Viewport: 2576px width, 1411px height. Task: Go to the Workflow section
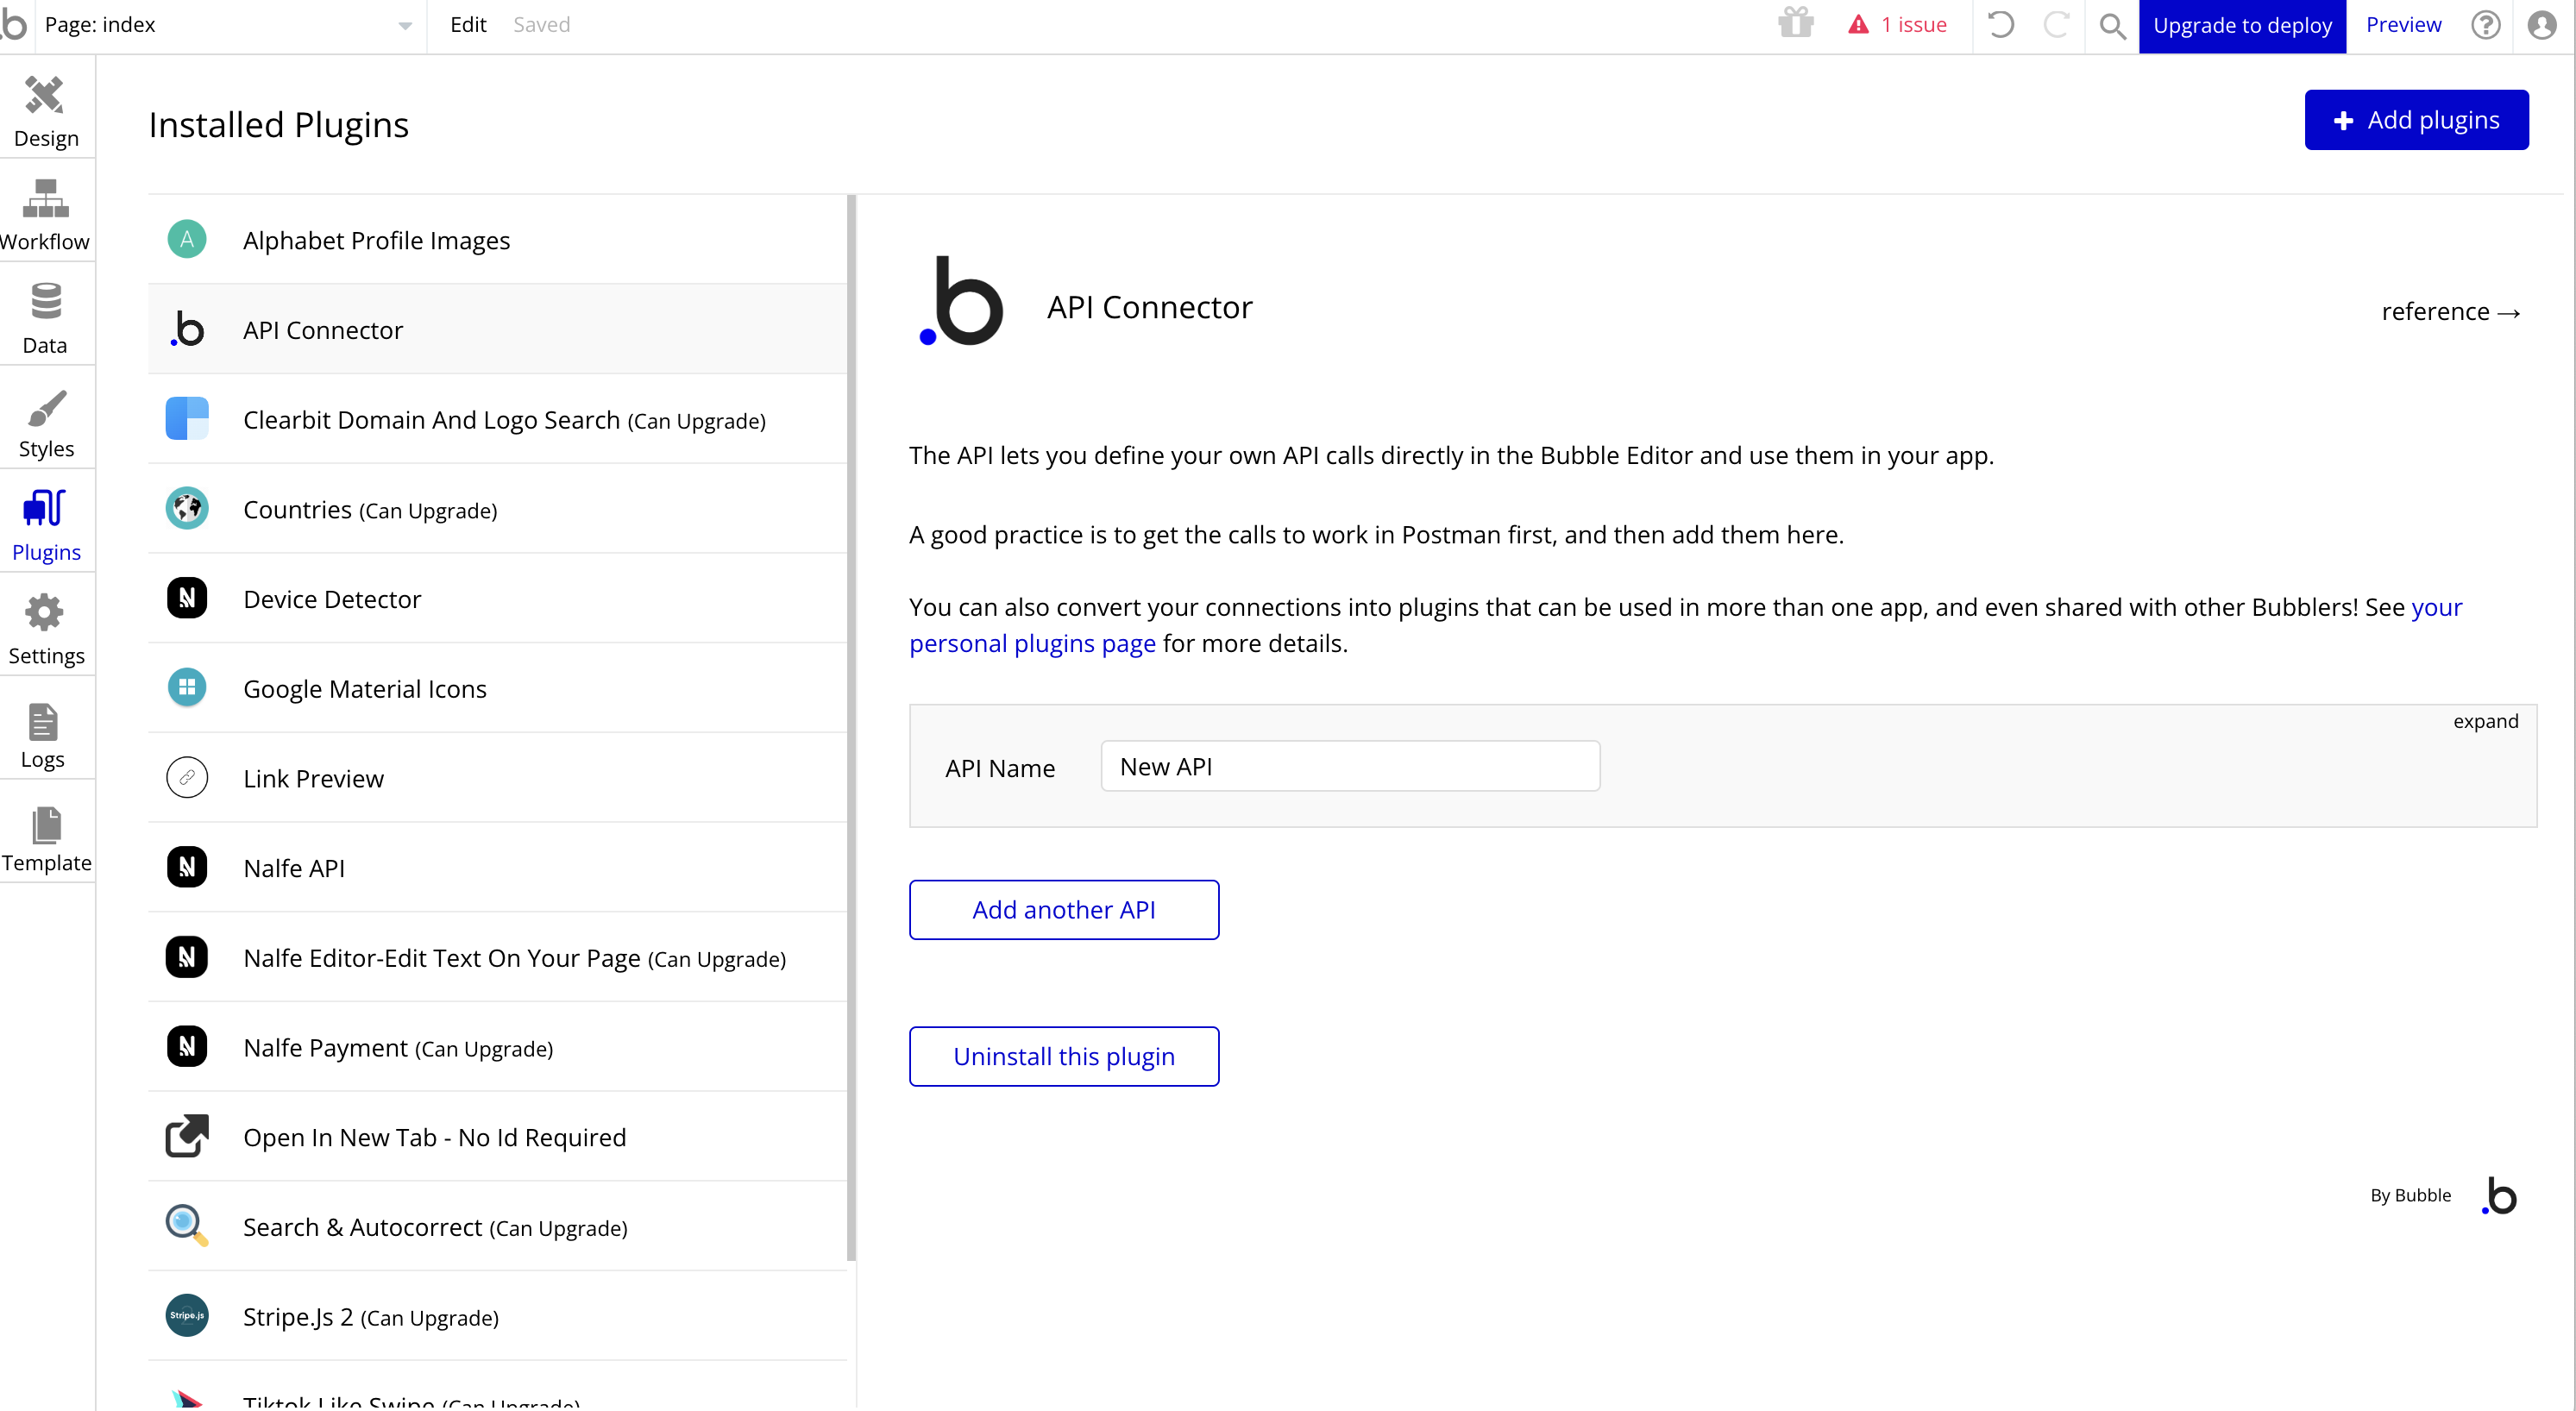45,199
